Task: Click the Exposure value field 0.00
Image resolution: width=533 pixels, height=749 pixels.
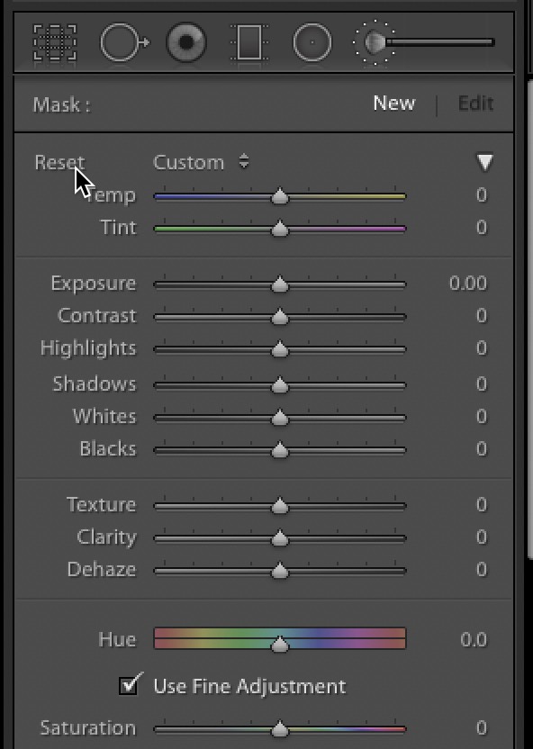Action: [x=468, y=284]
